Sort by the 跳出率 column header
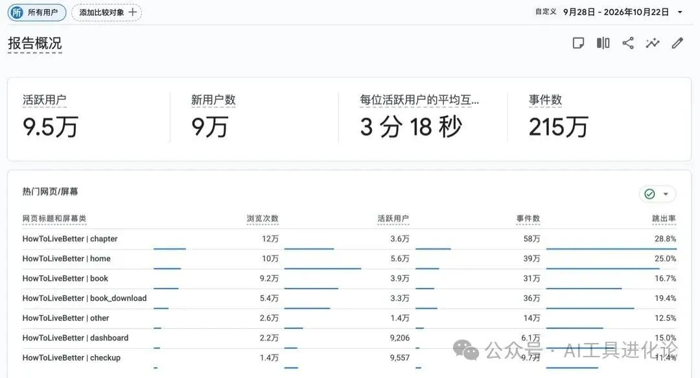Image resolution: width=700 pixels, height=378 pixels. (664, 219)
